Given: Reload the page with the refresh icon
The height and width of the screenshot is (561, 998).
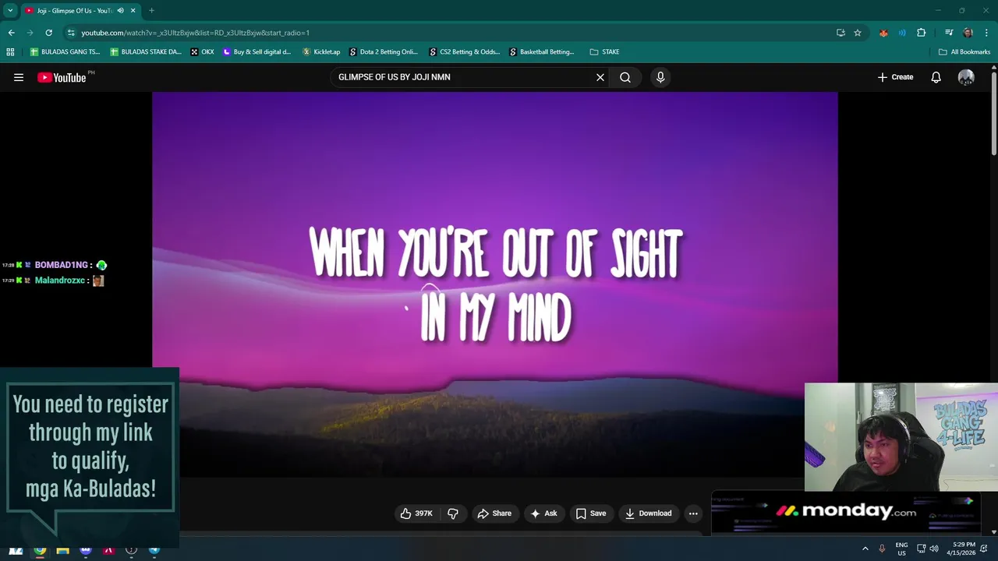Looking at the screenshot, I should pos(48,33).
